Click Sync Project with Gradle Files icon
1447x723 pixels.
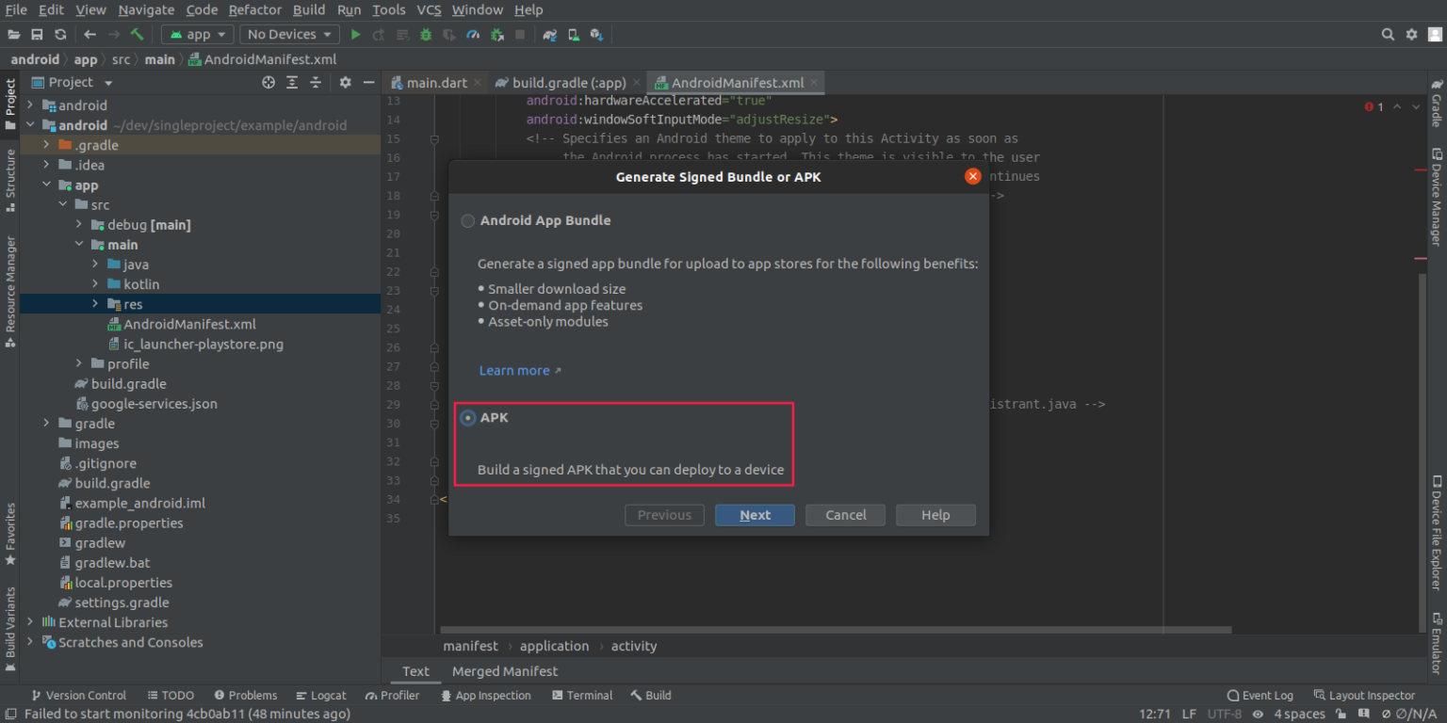pos(549,35)
